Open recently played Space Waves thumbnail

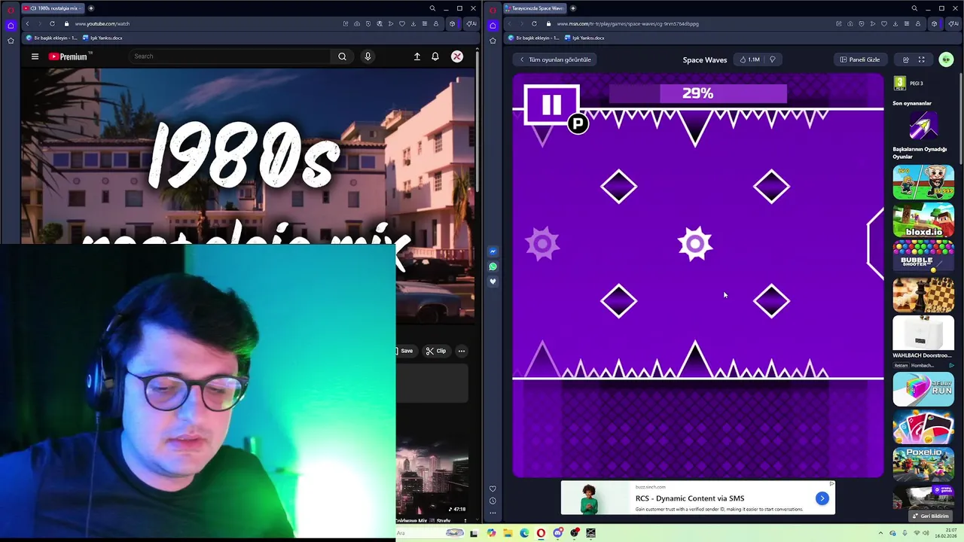tap(923, 126)
